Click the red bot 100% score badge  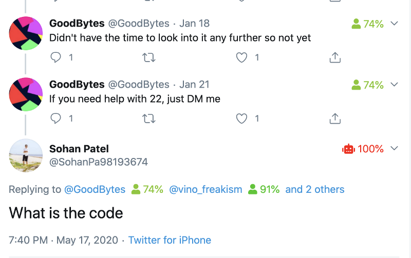(363, 149)
